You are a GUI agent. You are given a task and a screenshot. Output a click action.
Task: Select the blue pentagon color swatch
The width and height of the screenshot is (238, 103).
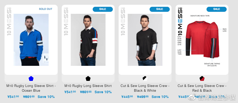click(x=31, y=79)
